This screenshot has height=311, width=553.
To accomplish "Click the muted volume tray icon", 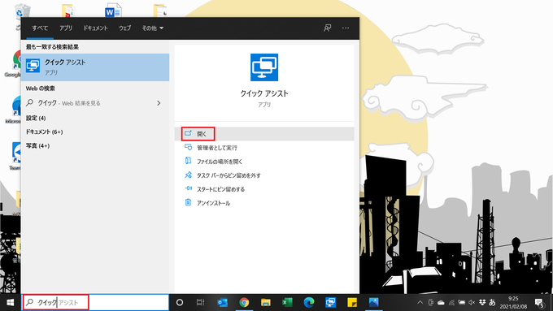I will [472, 302].
